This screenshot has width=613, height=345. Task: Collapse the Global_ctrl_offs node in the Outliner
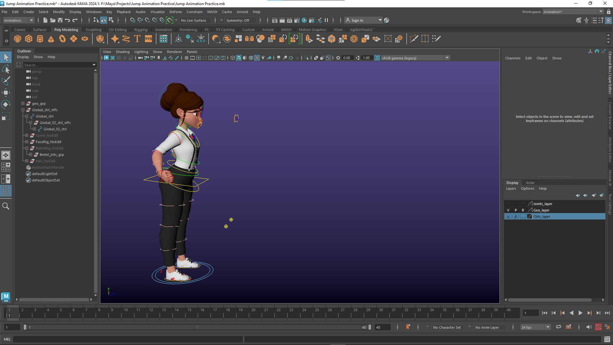23,110
